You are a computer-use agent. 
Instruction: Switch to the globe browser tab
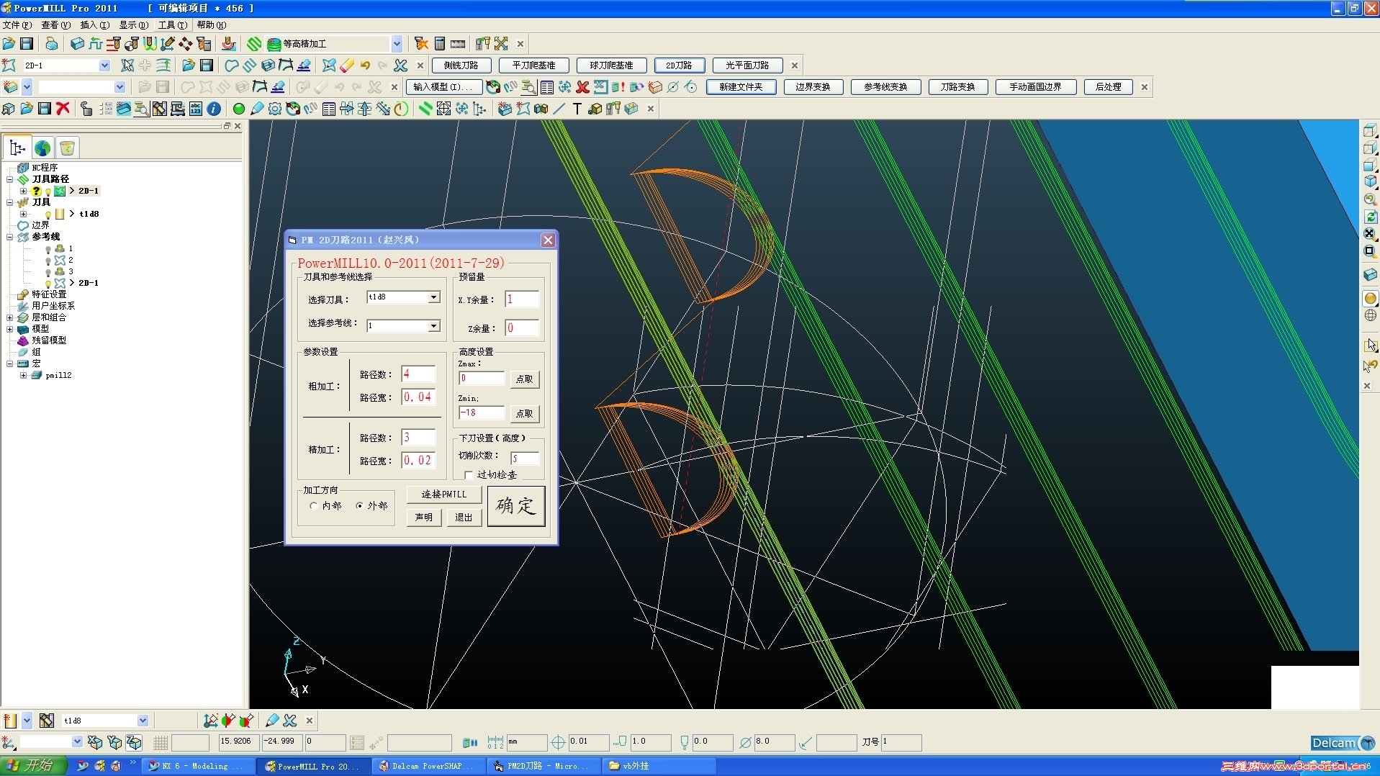[42, 148]
